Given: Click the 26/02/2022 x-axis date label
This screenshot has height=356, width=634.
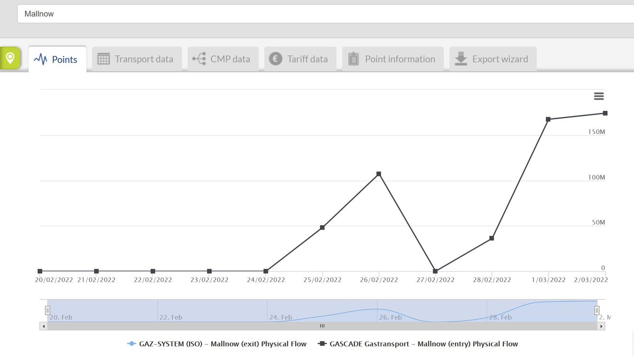Looking at the screenshot, I should point(379,280).
